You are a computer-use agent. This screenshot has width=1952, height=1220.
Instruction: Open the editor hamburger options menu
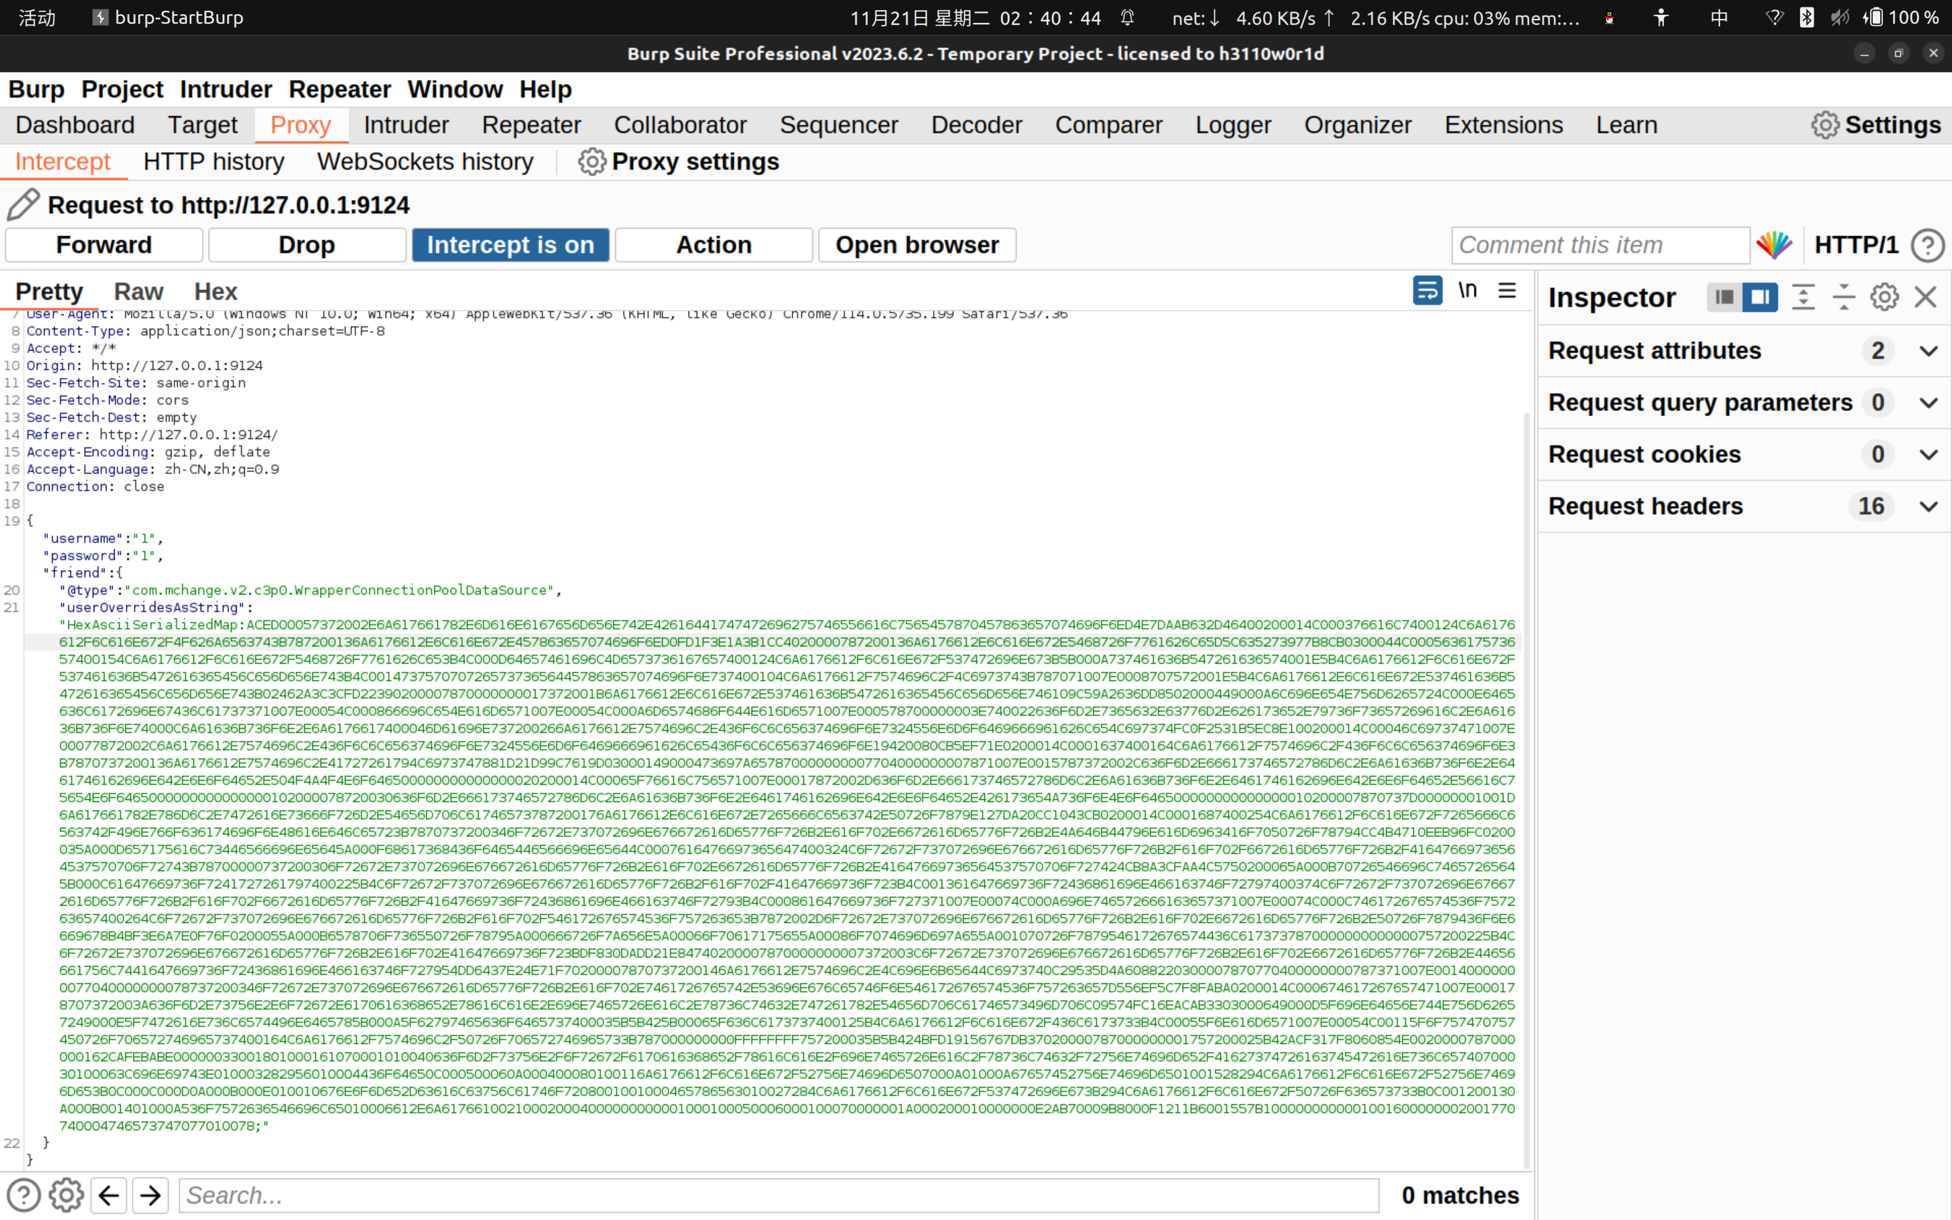1507,291
